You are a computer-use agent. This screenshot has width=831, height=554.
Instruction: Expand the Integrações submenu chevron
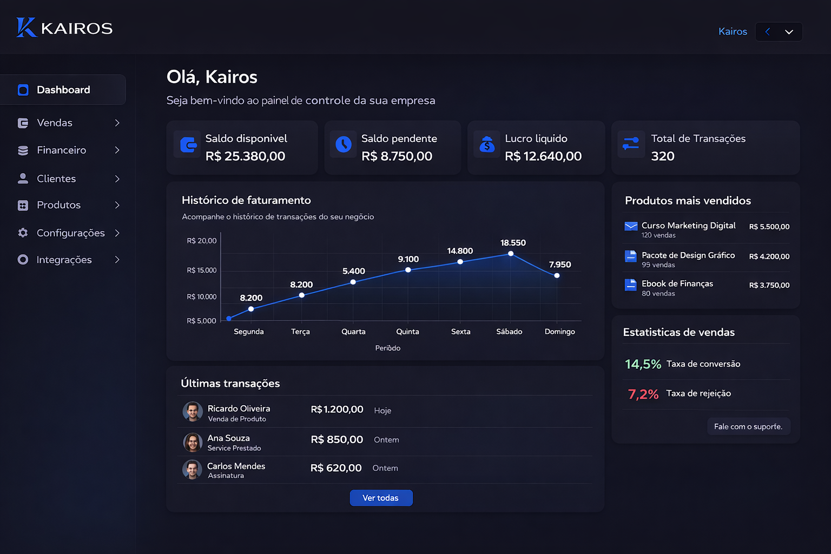[117, 260]
